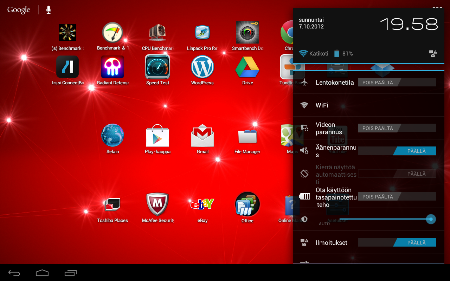
Task: Open the Gmail app
Action: pyautogui.click(x=202, y=139)
